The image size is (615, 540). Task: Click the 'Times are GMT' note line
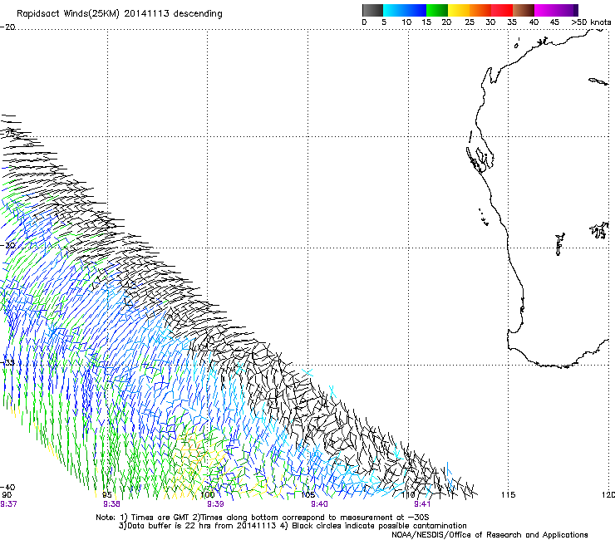[263, 518]
